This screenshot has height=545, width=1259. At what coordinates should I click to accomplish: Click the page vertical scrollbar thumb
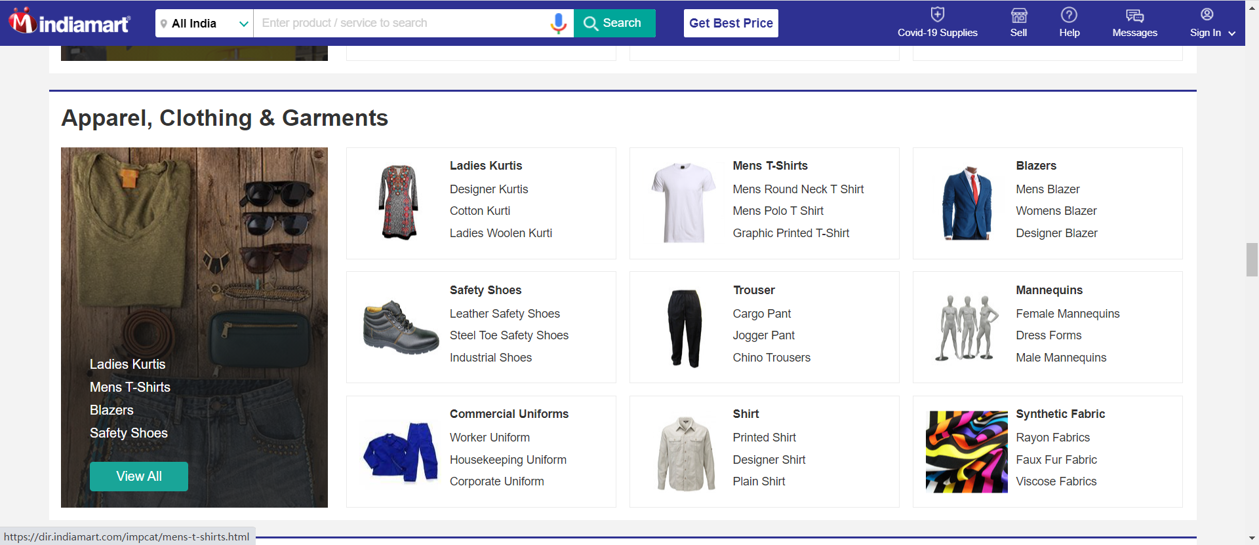1252,259
